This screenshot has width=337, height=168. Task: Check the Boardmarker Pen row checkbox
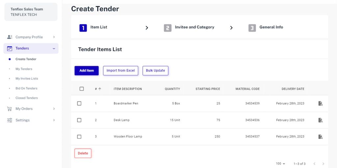click(79, 103)
